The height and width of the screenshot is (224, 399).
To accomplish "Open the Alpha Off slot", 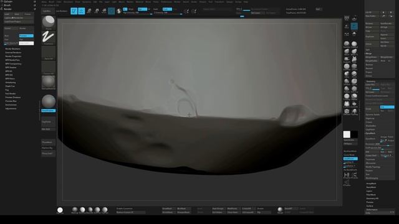I will pos(49,53).
